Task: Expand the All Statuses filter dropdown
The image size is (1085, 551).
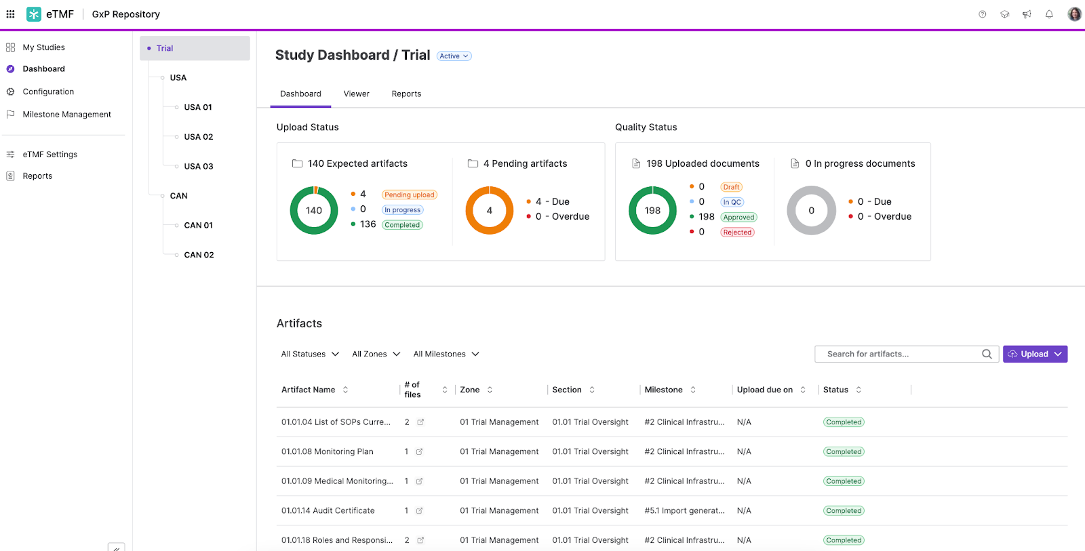Action: coord(310,354)
